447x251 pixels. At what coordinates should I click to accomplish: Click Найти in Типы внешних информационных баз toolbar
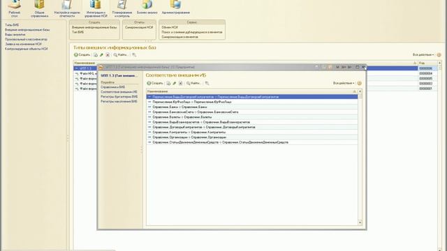coord(120,54)
